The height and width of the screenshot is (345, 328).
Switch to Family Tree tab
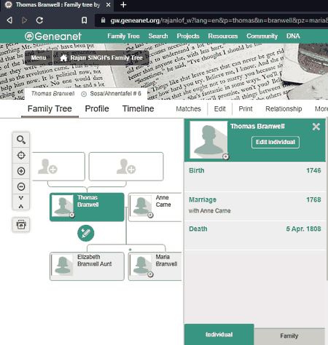click(x=50, y=108)
